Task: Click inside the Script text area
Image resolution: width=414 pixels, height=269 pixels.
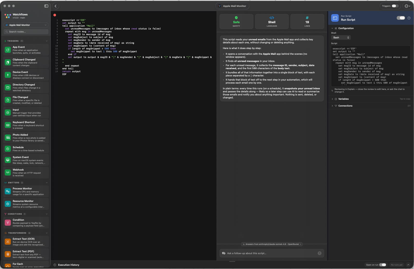Action: tap(371, 66)
